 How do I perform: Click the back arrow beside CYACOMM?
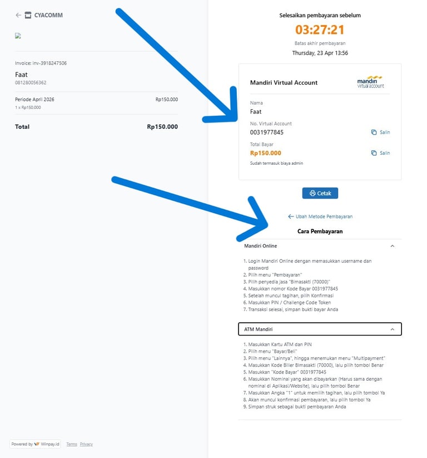point(18,15)
